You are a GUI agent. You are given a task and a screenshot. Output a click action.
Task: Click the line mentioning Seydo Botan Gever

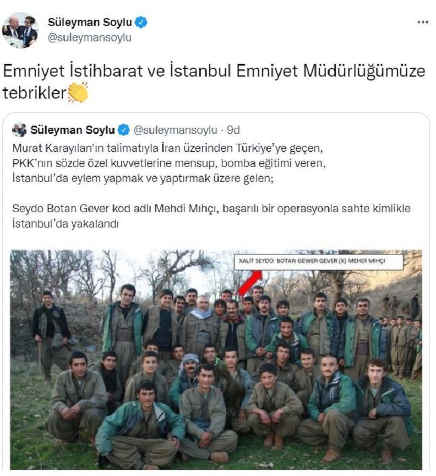click(211, 209)
